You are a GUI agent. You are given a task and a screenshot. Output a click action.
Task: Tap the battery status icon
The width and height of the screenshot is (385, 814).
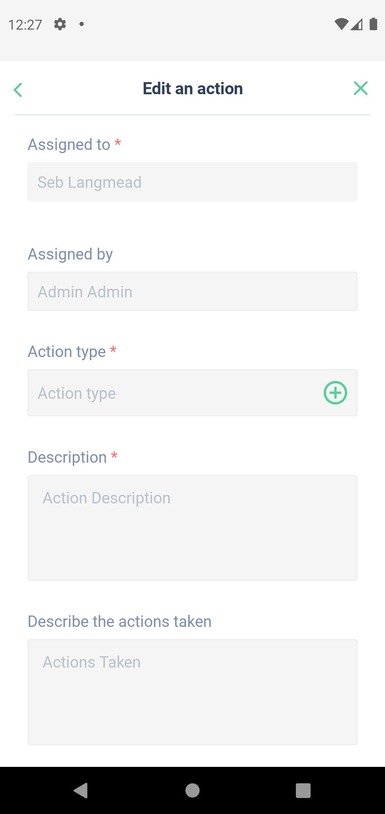(x=373, y=24)
